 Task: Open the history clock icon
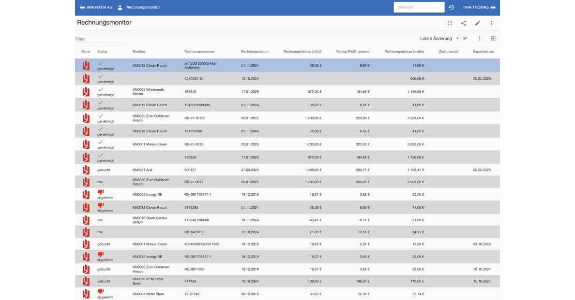[452, 7]
